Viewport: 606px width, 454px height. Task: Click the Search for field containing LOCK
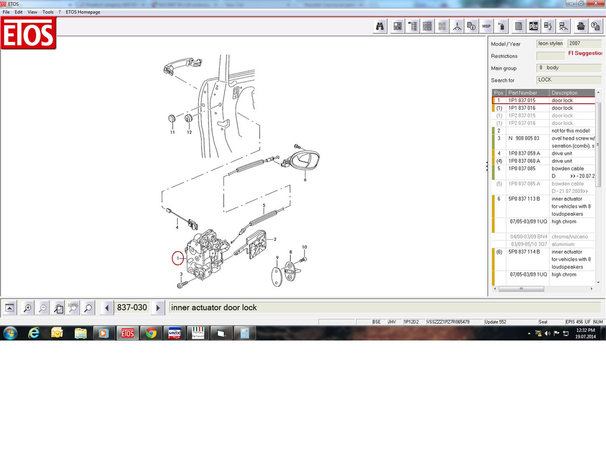coord(569,80)
